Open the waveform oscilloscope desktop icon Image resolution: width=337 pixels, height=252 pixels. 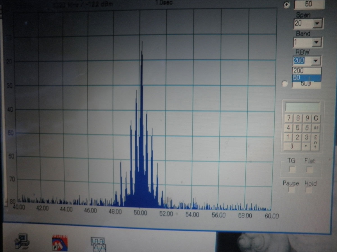tap(98, 243)
